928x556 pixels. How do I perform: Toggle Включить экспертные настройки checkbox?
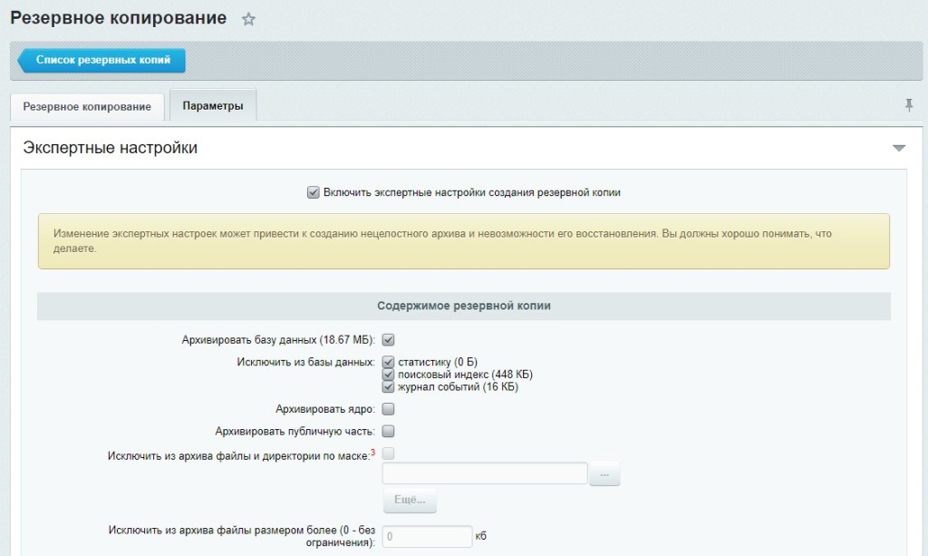pyautogui.click(x=313, y=192)
